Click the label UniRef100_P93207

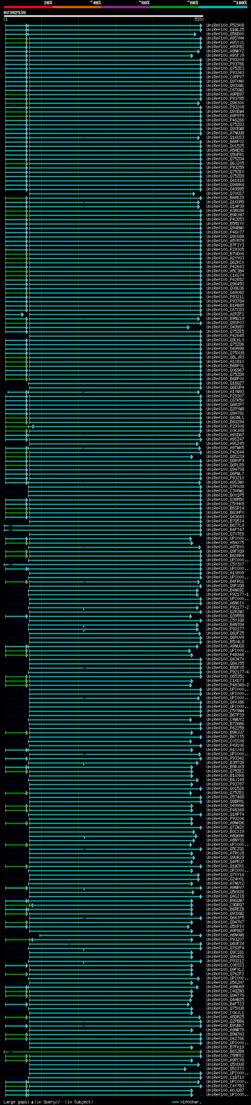click(x=225, y=940)
